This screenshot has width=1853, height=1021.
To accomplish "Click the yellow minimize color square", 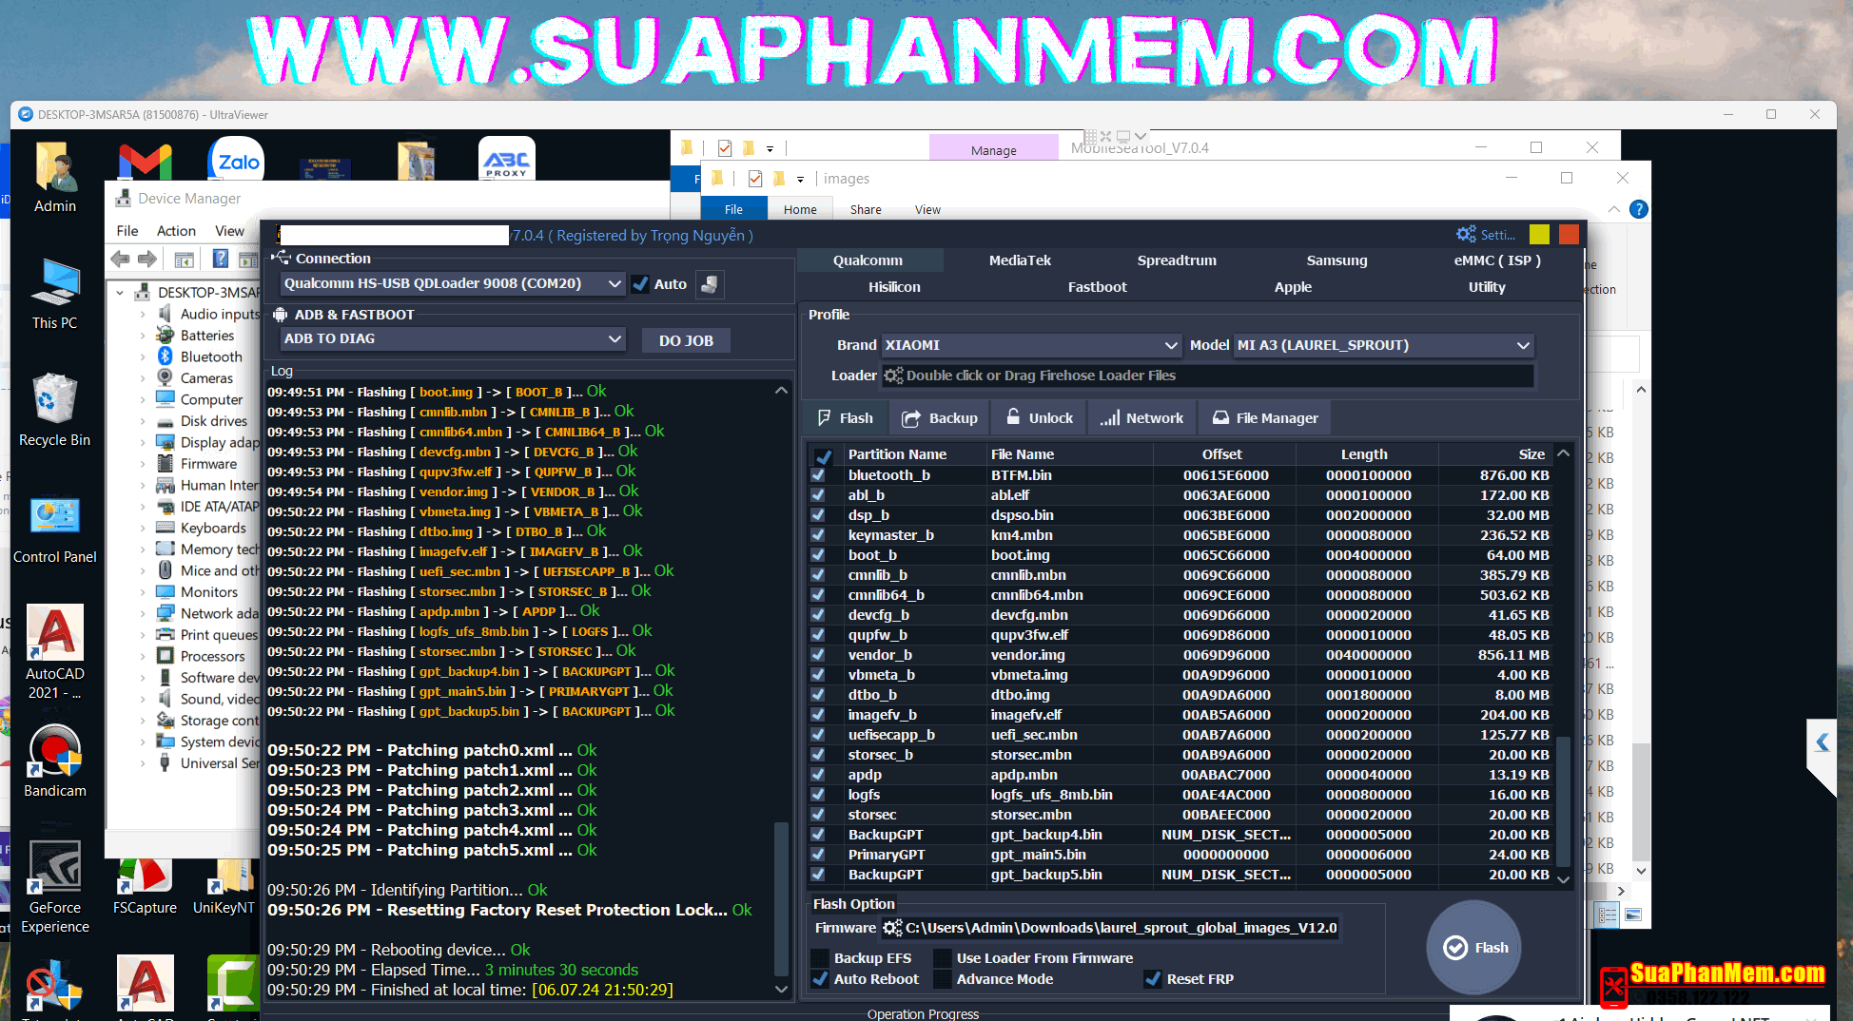I will pyautogui.click(x=1539, y=234).
